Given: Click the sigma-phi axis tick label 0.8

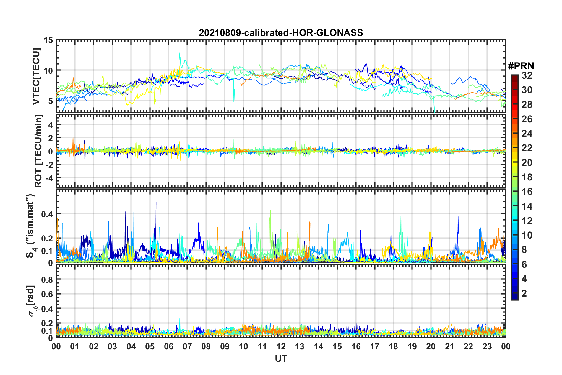Looking at the screenshot, I should 47,279.
